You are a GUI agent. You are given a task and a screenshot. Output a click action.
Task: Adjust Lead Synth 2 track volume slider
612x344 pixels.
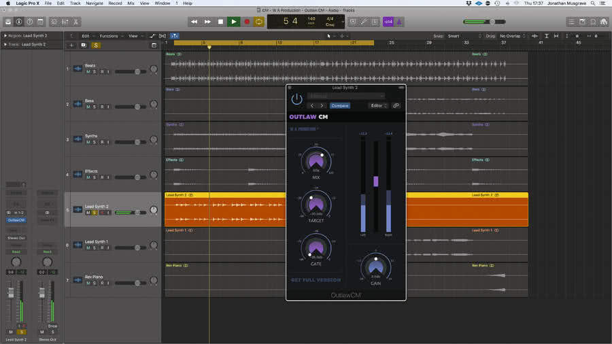coord(131,213)
